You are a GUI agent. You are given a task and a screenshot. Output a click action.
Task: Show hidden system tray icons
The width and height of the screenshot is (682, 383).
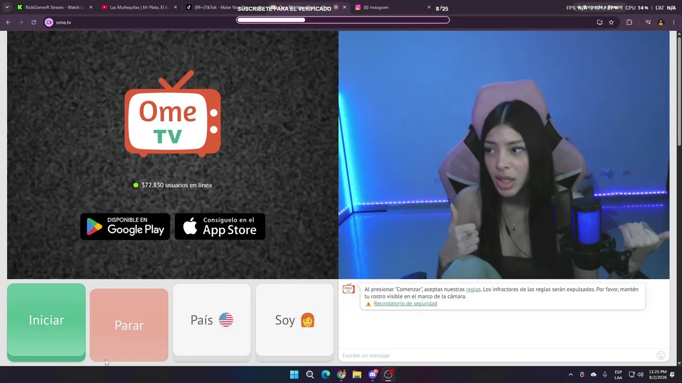tap(571, 374)
